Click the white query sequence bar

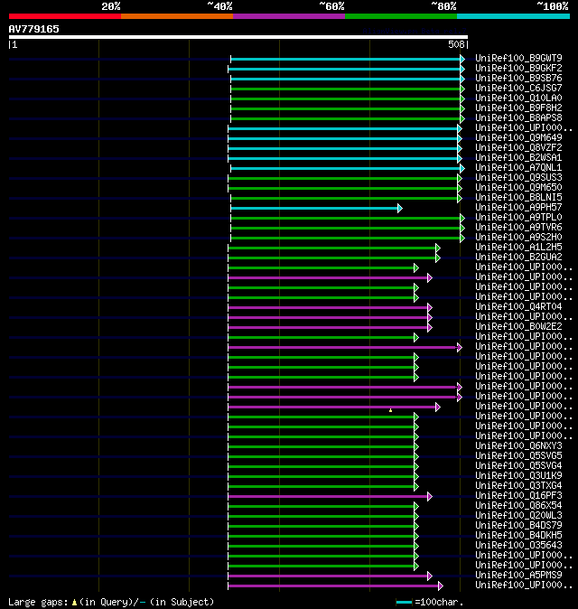(238, 37)
